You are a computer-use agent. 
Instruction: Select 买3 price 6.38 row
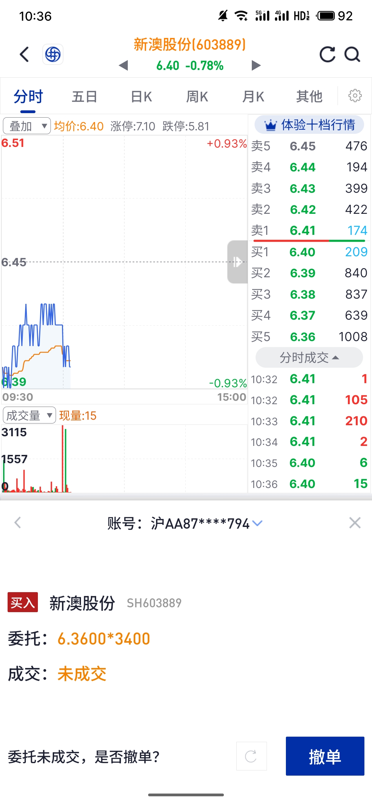309,295
